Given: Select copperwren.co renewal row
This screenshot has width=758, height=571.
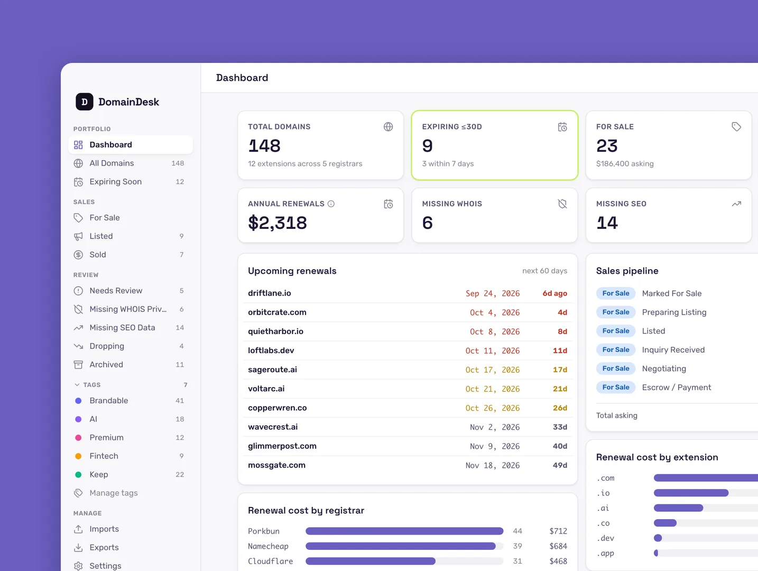Looking at the screenshot, I should [408, 408].
